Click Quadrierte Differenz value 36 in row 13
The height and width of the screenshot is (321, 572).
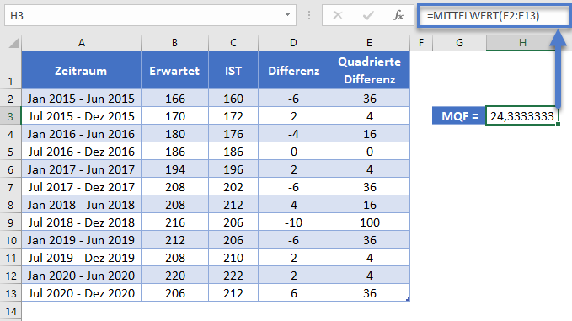pos(369,293)
